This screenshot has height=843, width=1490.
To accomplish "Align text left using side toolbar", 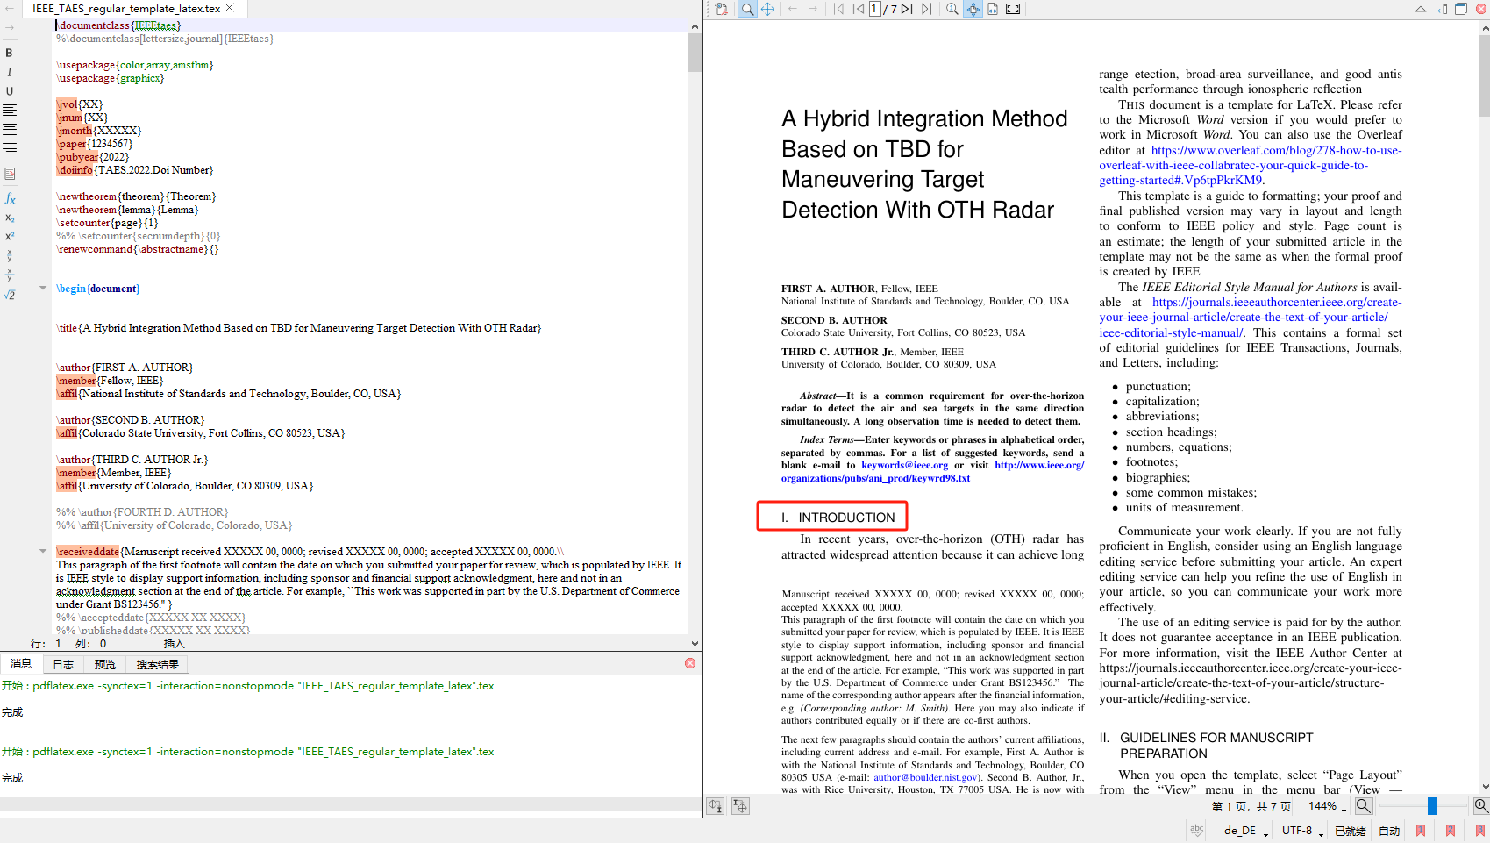I will click(10, 111).
